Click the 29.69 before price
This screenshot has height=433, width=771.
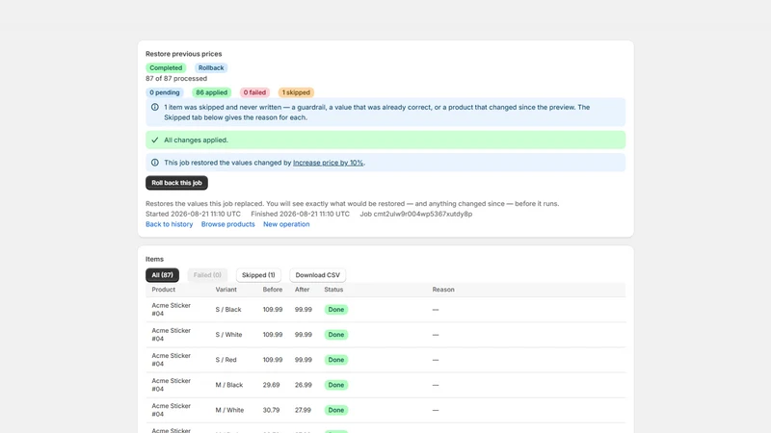(271, 385)
